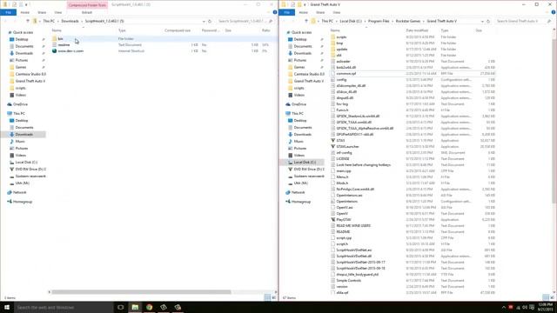Open Help in the Grand Theft Auto V window
Image resolution: width=557 pixels, height=313 pixels.
point(554,12)
